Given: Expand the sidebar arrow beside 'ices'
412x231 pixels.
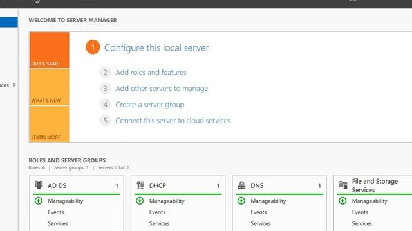Looking at the screenshot, I should [14, 85].
